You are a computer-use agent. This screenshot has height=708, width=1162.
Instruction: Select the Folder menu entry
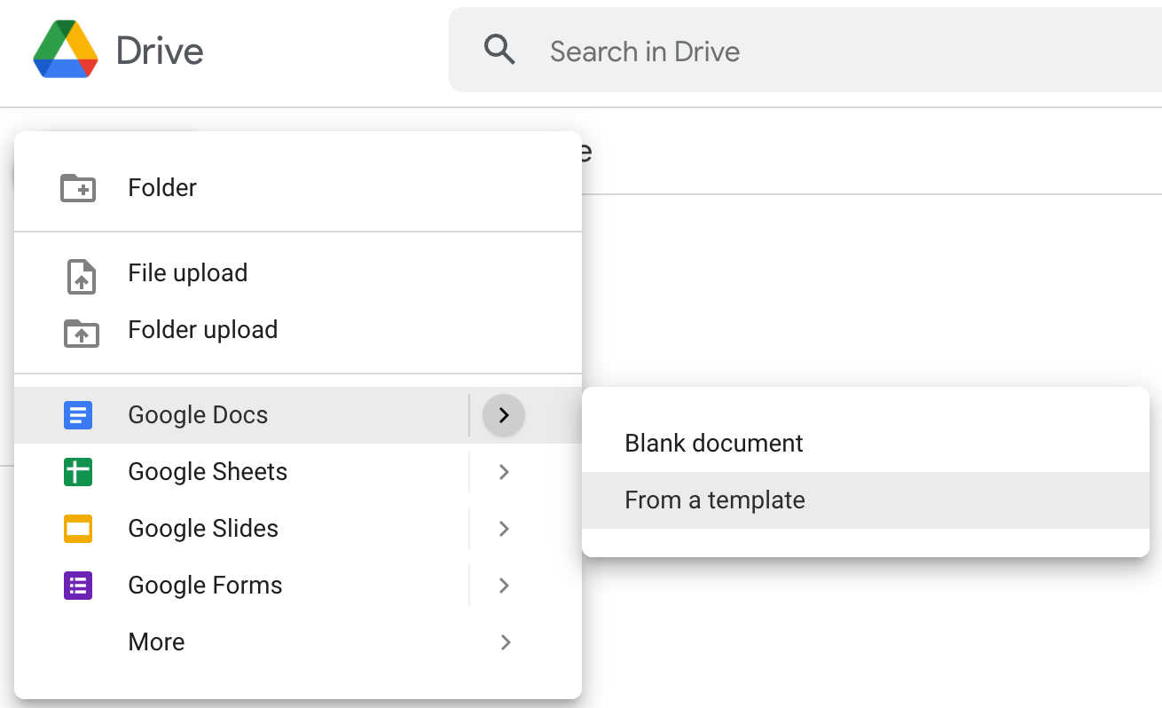coord(162,187)
